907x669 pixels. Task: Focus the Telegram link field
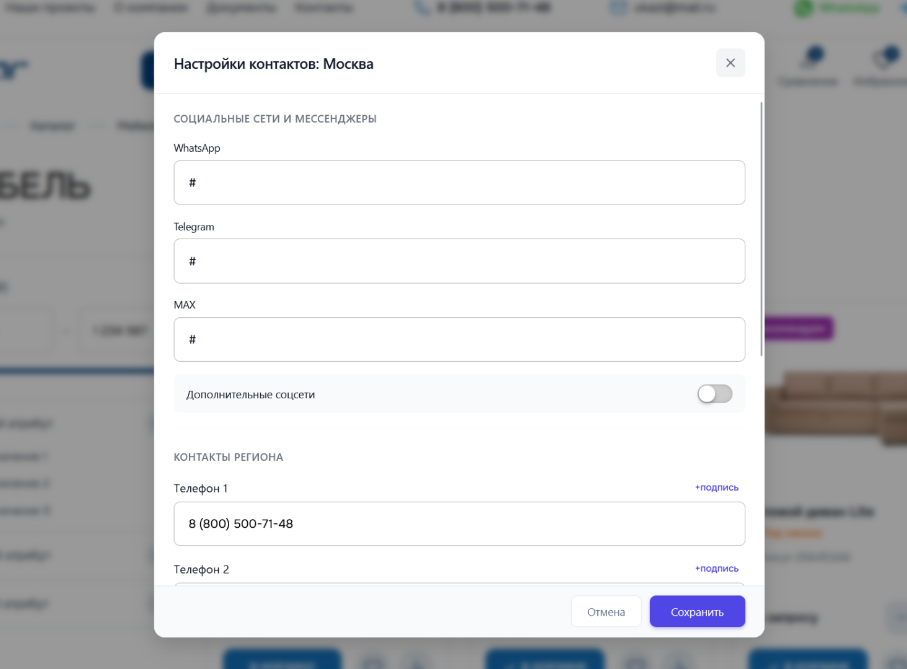point(459,261)
